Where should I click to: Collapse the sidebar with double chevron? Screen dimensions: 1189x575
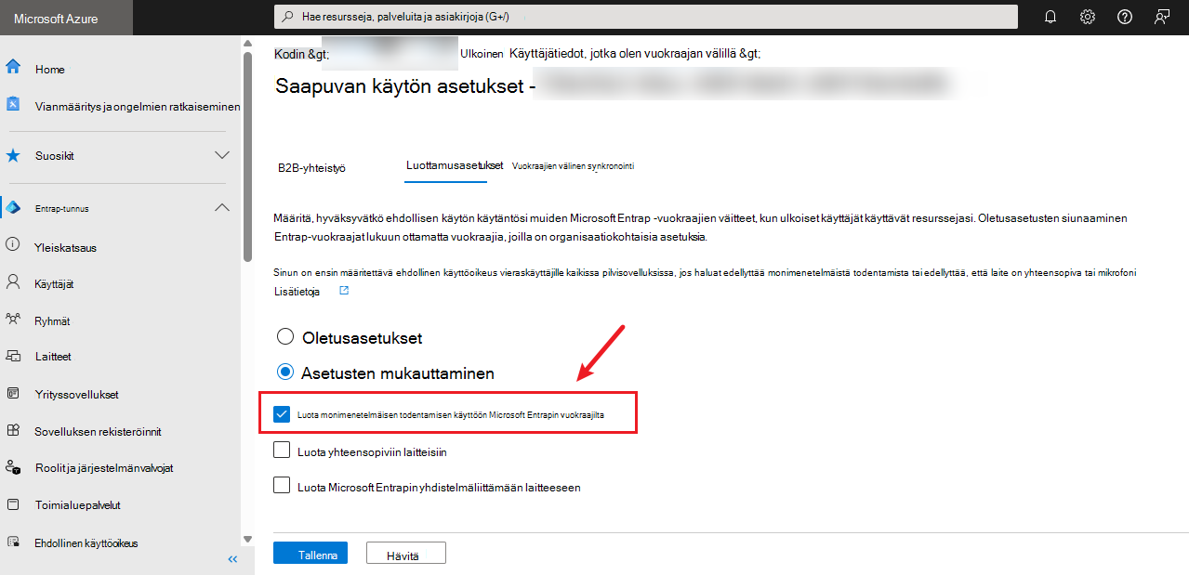[232, 558]
